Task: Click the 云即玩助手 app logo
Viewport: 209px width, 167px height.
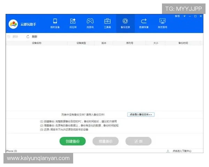Action: [x=13, y=24]
